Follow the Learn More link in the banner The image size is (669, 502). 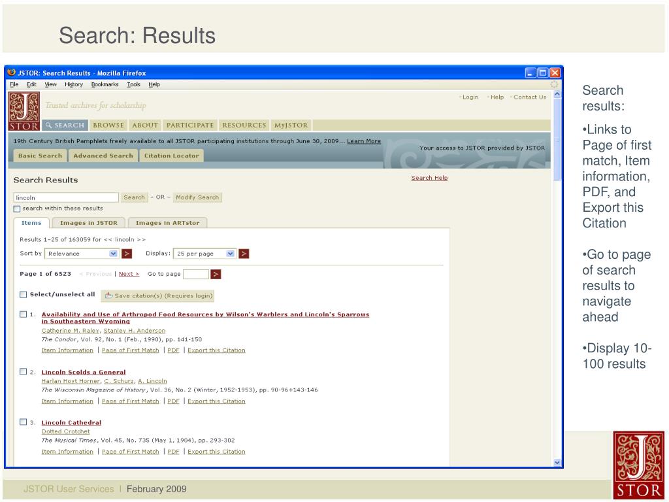[x=364, y=141]
